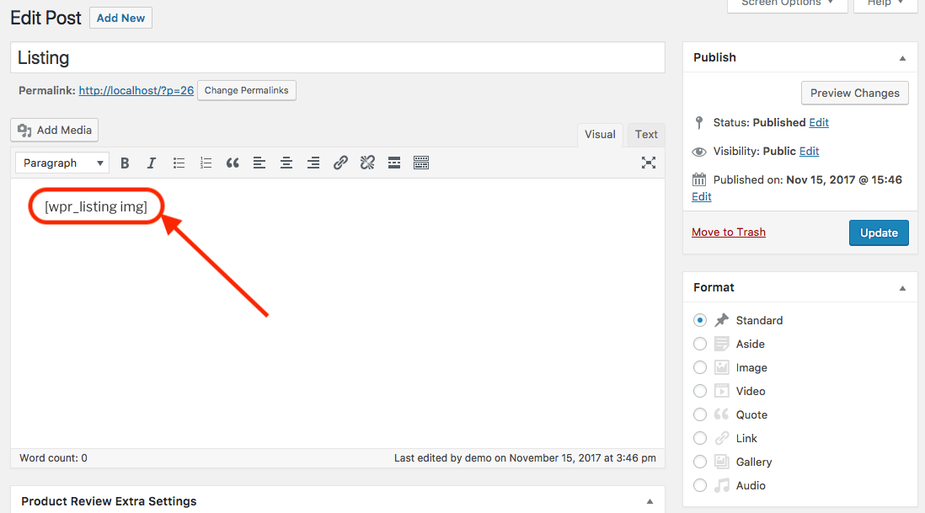Viewport: 925px width, 513px height.
Task: Select the Aside post format
Action: point(700,344)
